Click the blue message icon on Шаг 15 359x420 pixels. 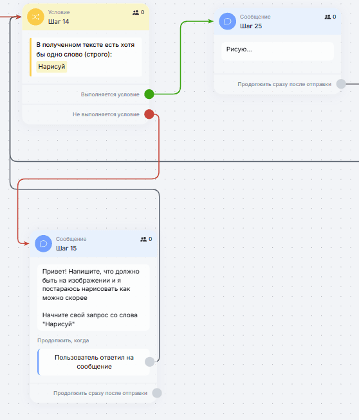[44, 243]
